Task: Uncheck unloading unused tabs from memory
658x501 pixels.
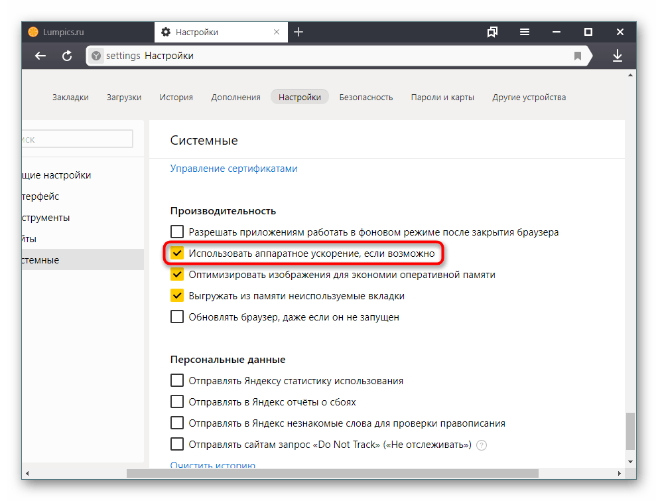Action: [177, 296]
